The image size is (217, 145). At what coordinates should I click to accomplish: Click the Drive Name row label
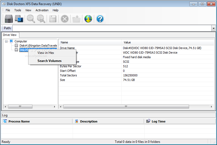tap(67, 48)
